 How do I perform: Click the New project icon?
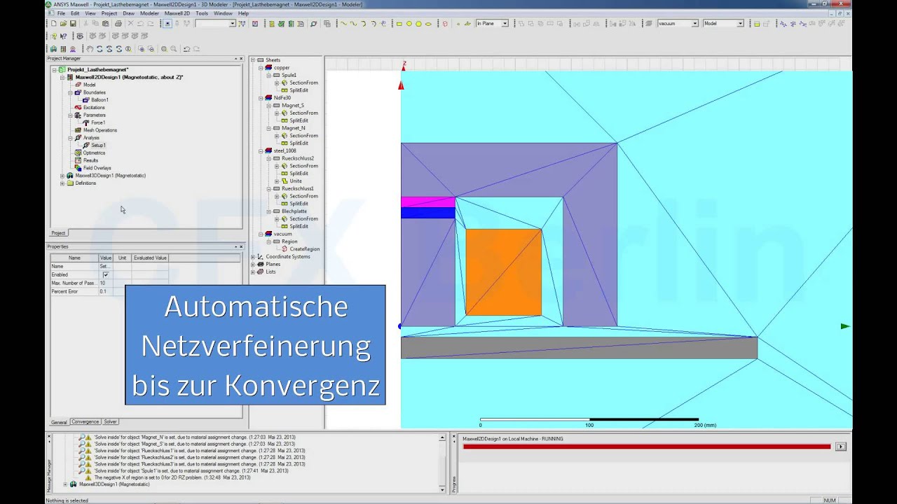53,24
